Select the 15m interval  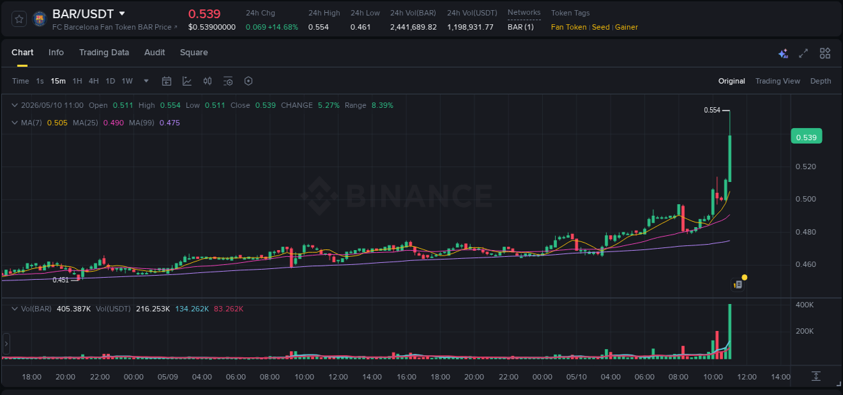[x=59, y=81]
